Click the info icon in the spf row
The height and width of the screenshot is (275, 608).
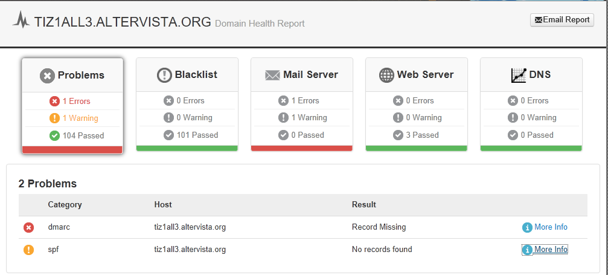click(527, 250)
